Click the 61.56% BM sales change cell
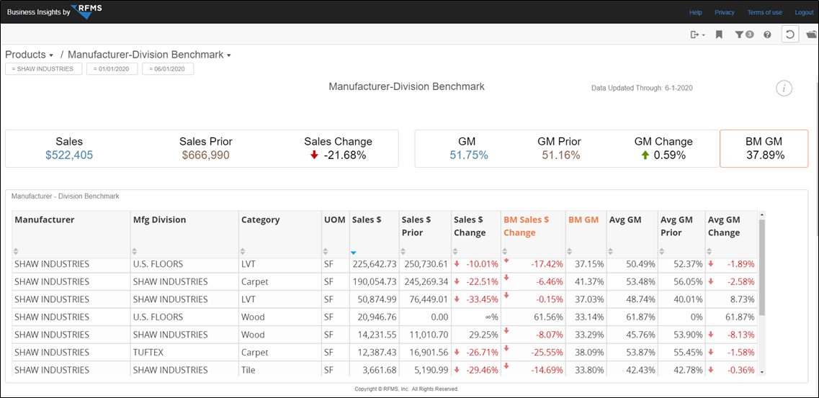The width and height of the screenshot is (819, 398). pyautogui.click(x=533, y=317)
